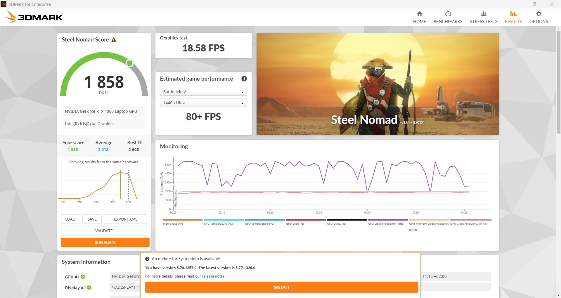Click the GPU #1 green check icon

[x=83, y=277]
